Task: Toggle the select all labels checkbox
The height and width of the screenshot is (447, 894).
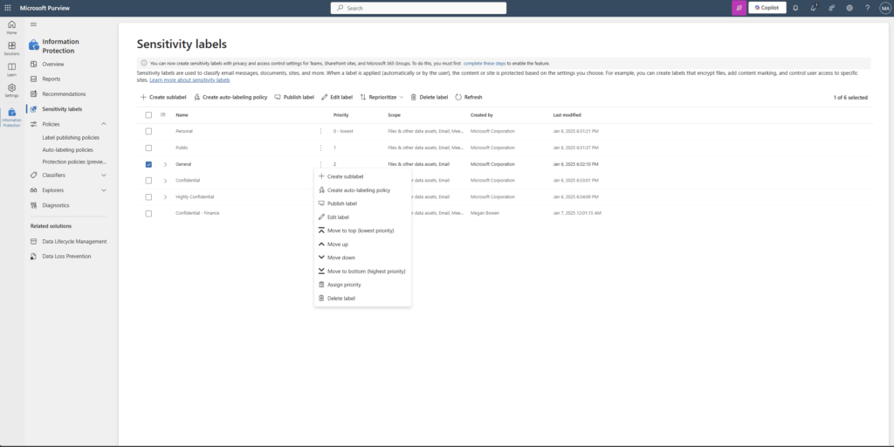Action: pos(148,115)
